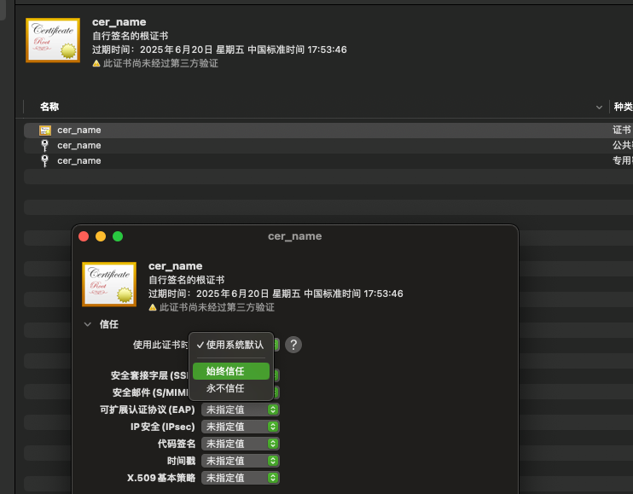The image size is (633, 494).
Task: Select the private key cer_name row icon
Action: 45,161
